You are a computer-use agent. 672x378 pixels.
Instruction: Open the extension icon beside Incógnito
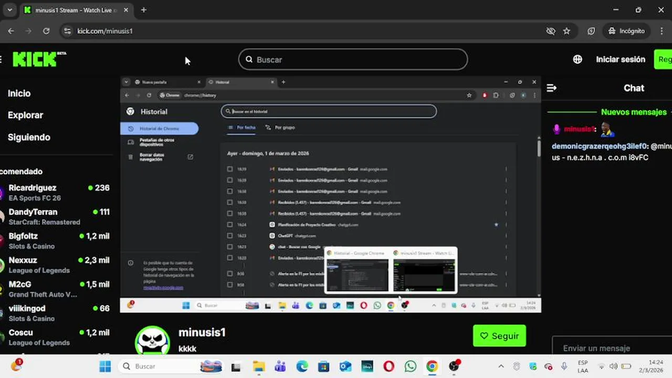(591, 31)
